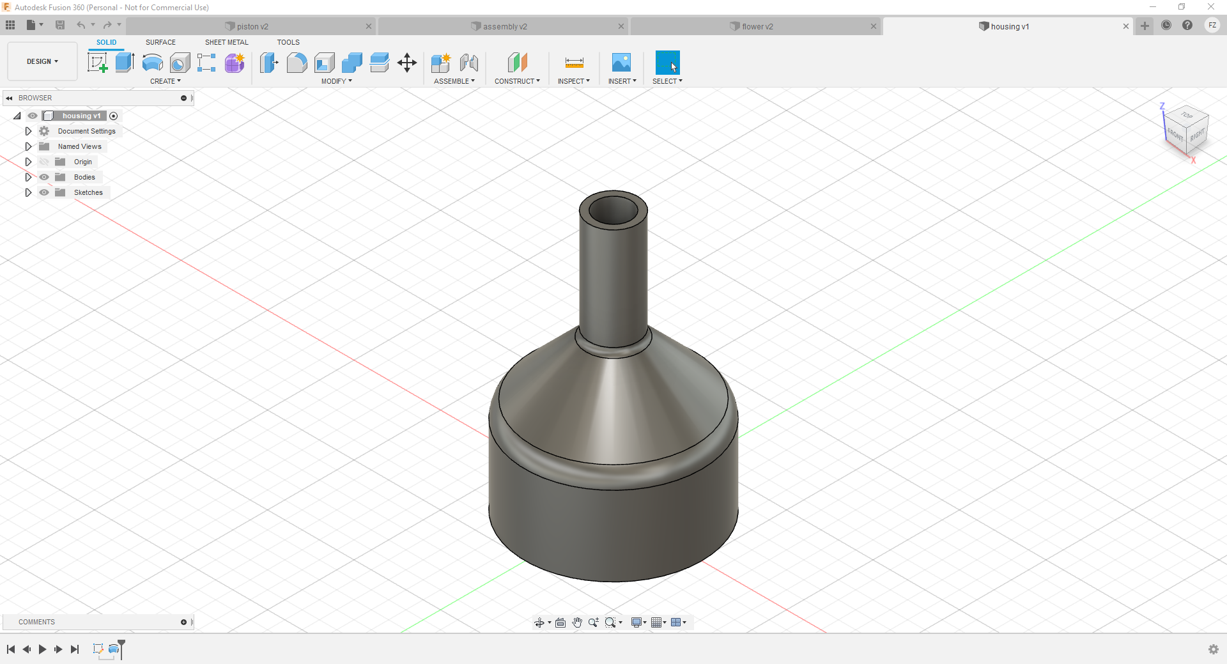Open the ASSEMBLE dropdown menu
Viewport: 1227px width, 664px height.
pyautogui.click(x=454, y=81)
